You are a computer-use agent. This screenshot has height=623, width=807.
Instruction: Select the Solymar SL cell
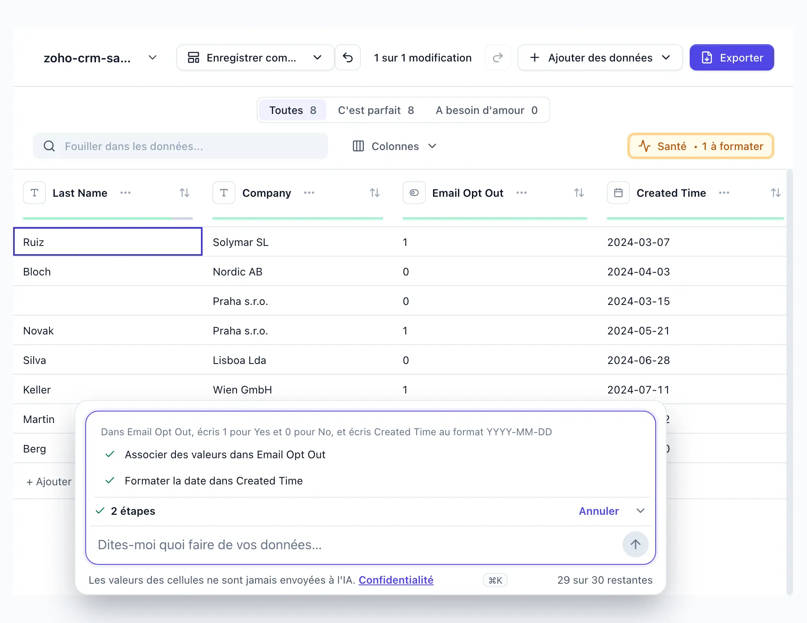pos(298,242)
